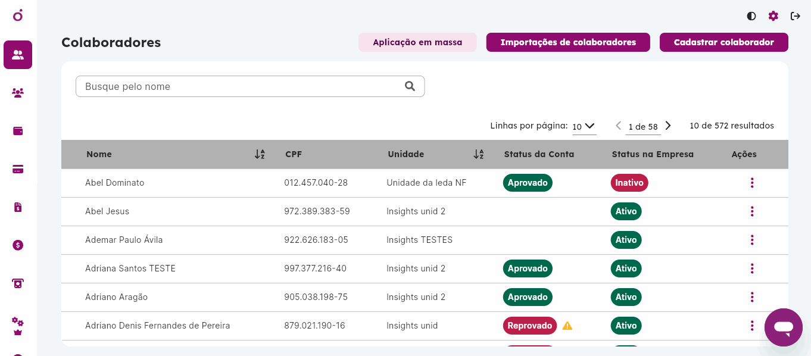Sort table by Nome column
The image size is (811, 356).
260,154
